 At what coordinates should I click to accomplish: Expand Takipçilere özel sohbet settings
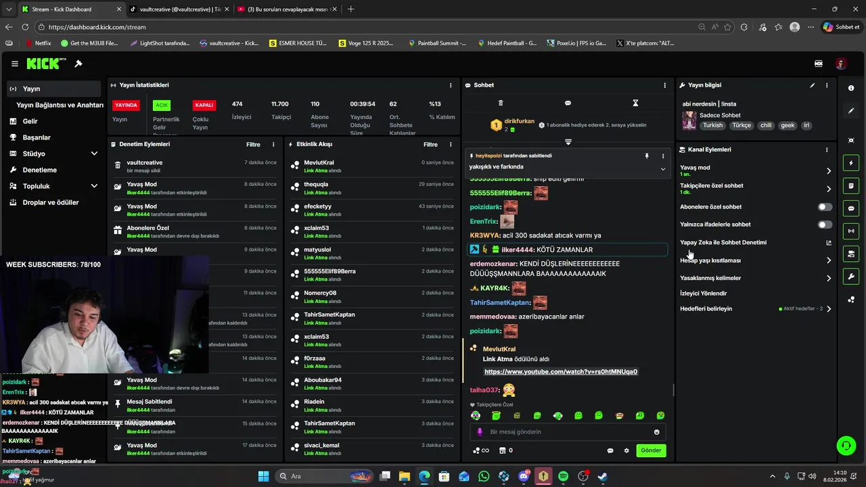pyautogui.click(x=829, y=189)
